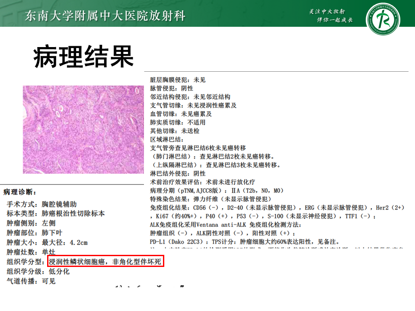Click the 免疫组化结果 line starting with CD56
This screenshot has width=415, height=311.
(x=277, y=207)
